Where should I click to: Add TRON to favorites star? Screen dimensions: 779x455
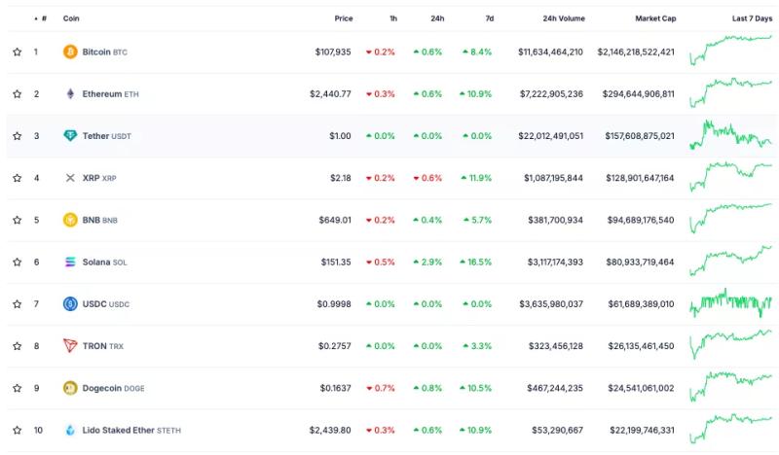tap(18, 346)
